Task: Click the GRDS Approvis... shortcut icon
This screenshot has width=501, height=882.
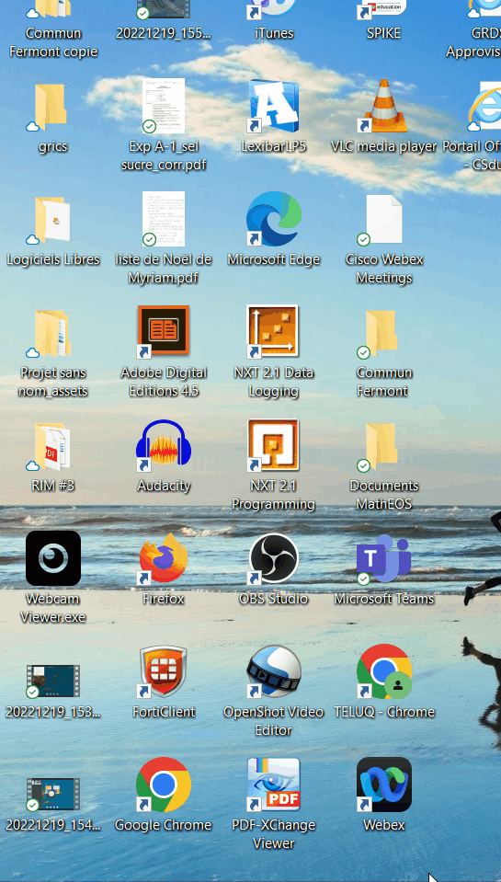Action: pyautogui.click(x=484, y=9)
